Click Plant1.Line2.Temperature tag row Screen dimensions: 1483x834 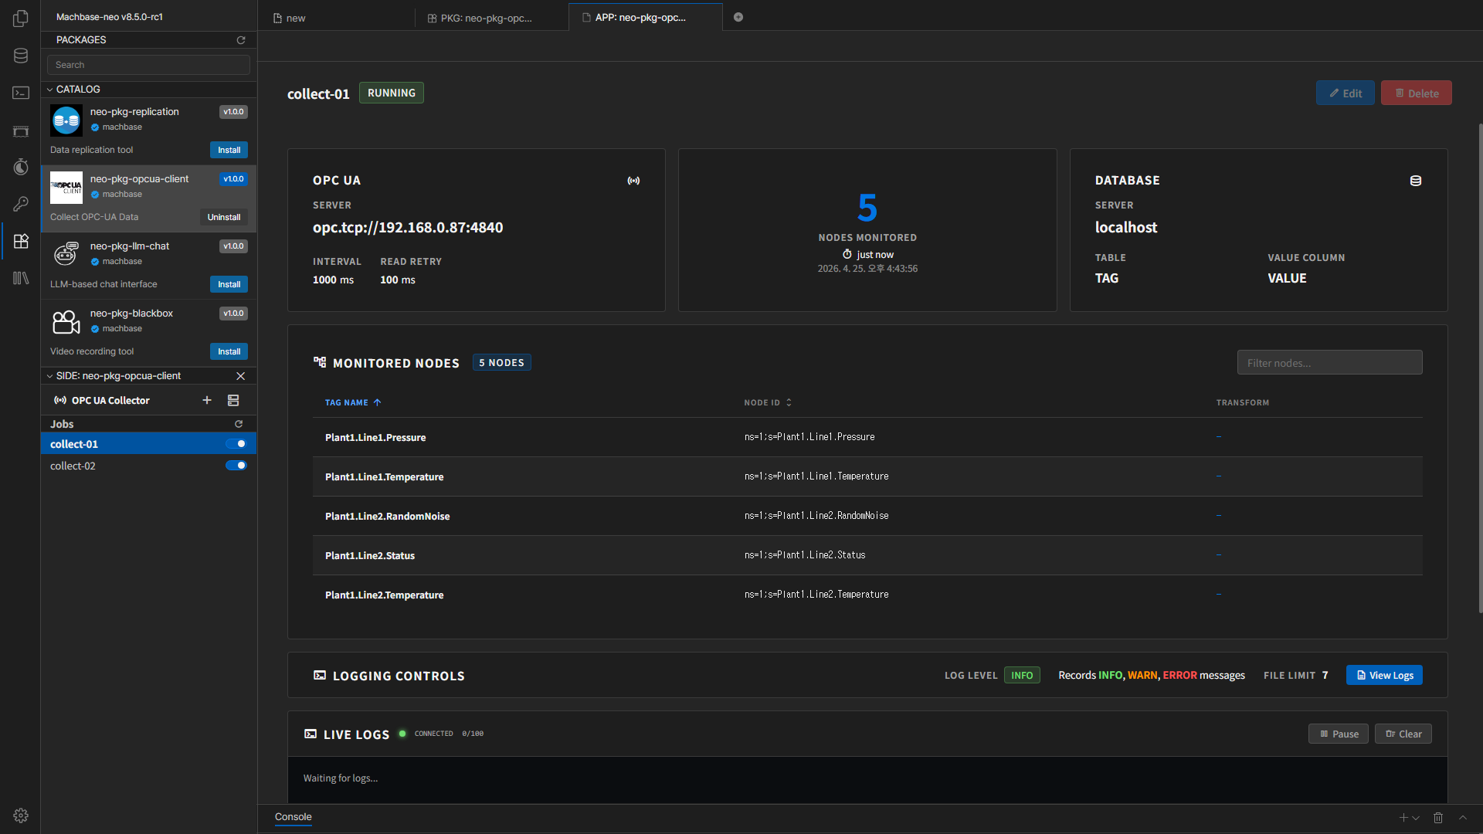867,595
